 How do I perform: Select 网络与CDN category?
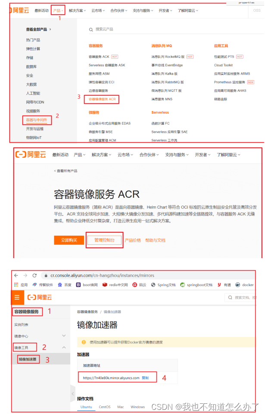[35, 102]
